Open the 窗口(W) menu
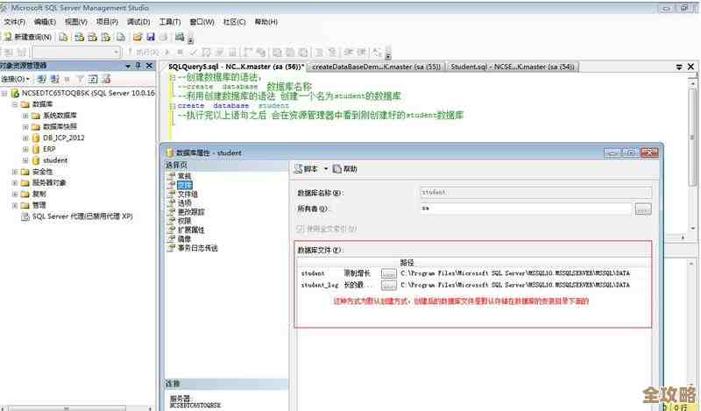Image resolution: width=701 pixels, height=411 pixels. 202,21
